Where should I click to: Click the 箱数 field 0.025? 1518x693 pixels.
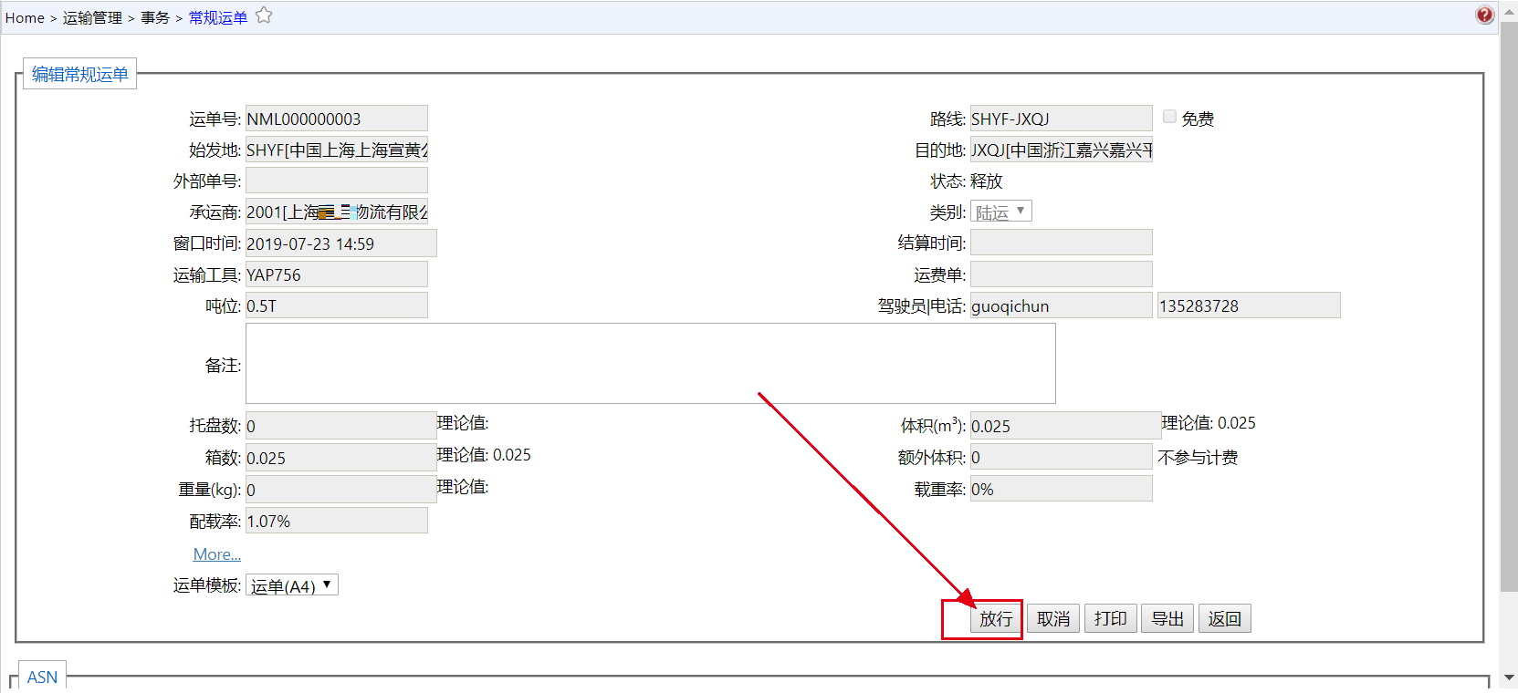tap(341, 458)
